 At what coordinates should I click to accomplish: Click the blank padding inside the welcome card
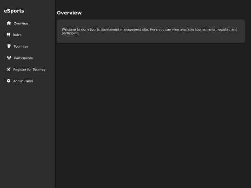(x=151, y=39)
